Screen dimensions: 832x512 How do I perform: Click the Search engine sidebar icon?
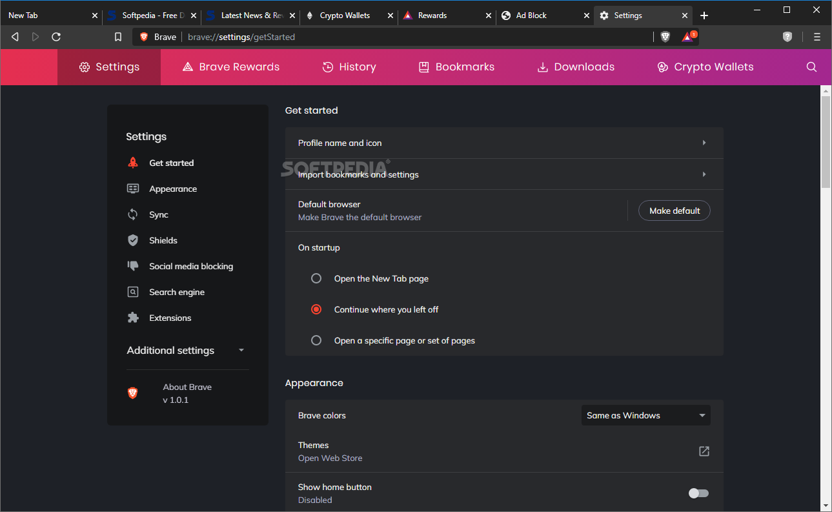click(x=133, y=292)
